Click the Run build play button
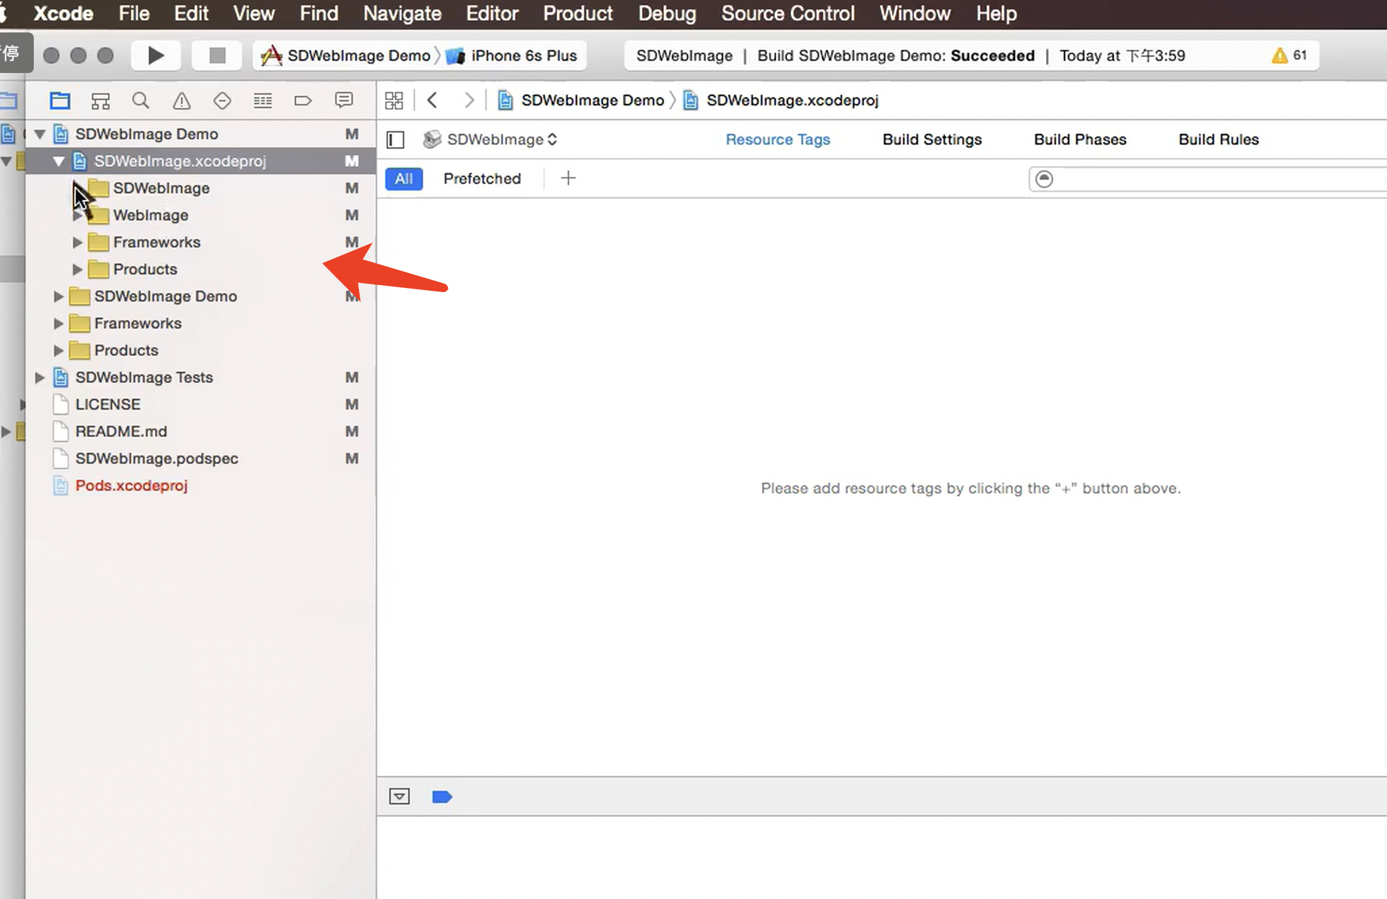Image resolution: width=1387 pixels, height=899 pixels. (x=155, y=55)
